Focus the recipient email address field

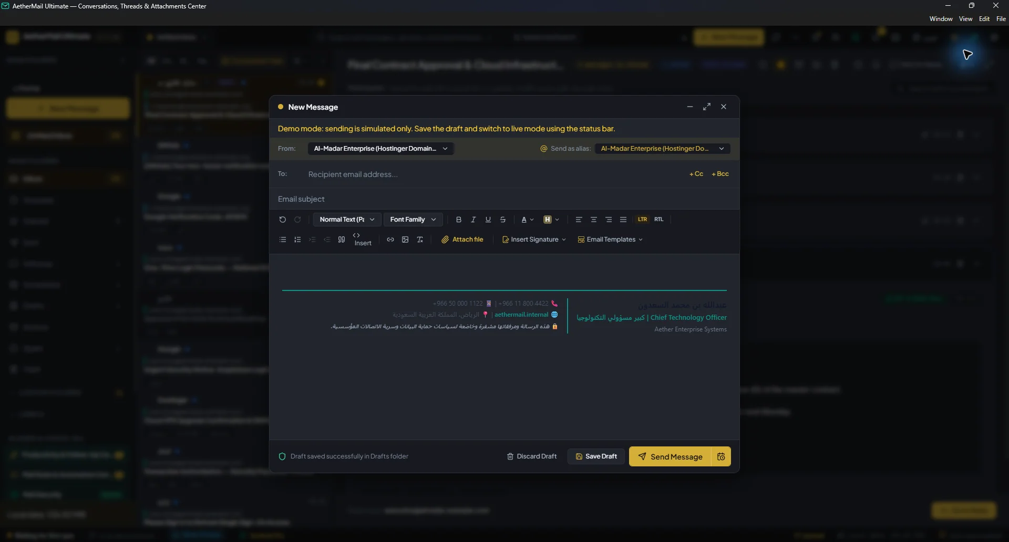(494, 174)
